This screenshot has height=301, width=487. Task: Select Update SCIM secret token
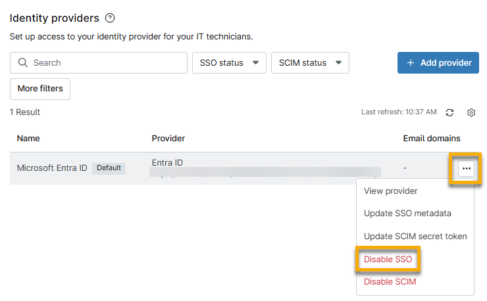pyautogui.click(x=415, y=237)
